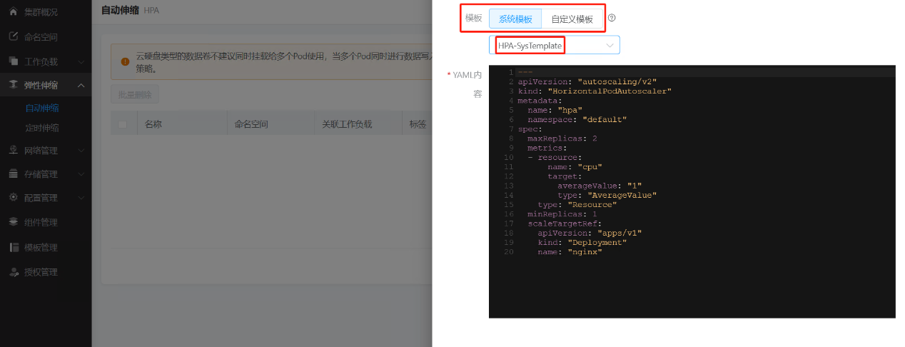Click the apiVersion "autoscaling/v2" line in YAML
This screenshot has width=905, height=347.
pyautogui.click(x=587, y=82)
